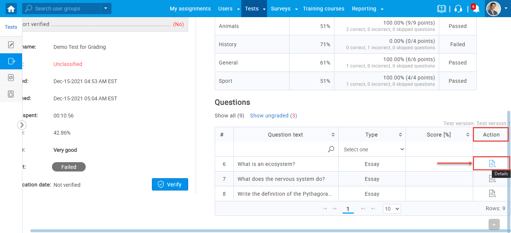This screenshot has width=511, height=233.
Task: Open Details for question 6
Action: point(492,164)
